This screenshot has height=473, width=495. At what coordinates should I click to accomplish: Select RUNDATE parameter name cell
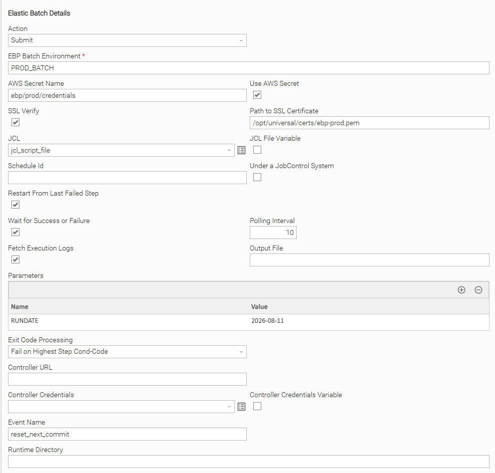click(x=129, y=321)
